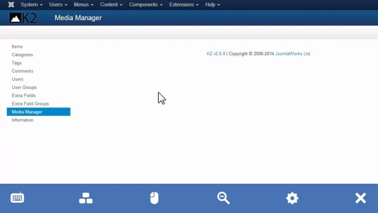
Task: Open the on-screen keyboard icon
Action: coord(17,198)
